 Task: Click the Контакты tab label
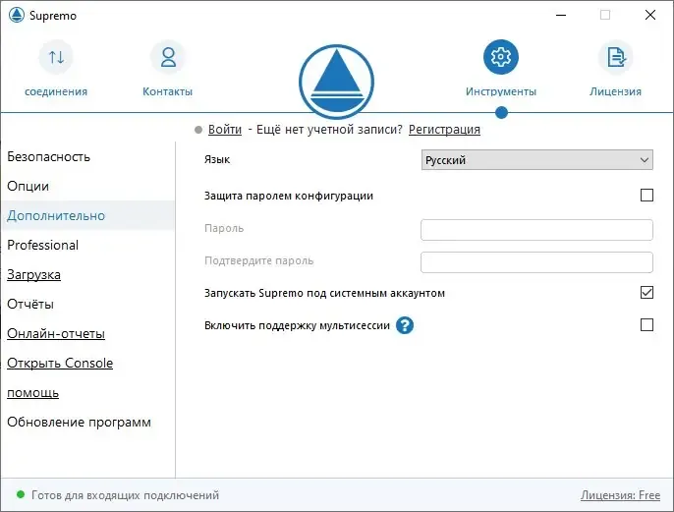(168, 91)
